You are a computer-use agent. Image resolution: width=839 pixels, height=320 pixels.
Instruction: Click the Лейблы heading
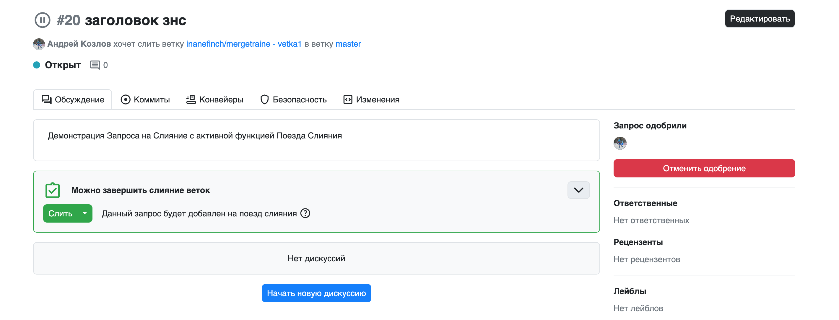(x=630, y=291)
